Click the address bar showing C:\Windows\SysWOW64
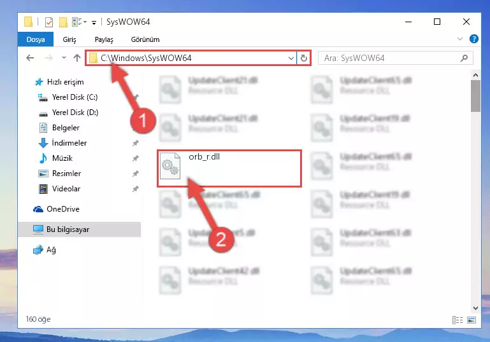This screenshot has height=342, width=490. tap(191, 58)
